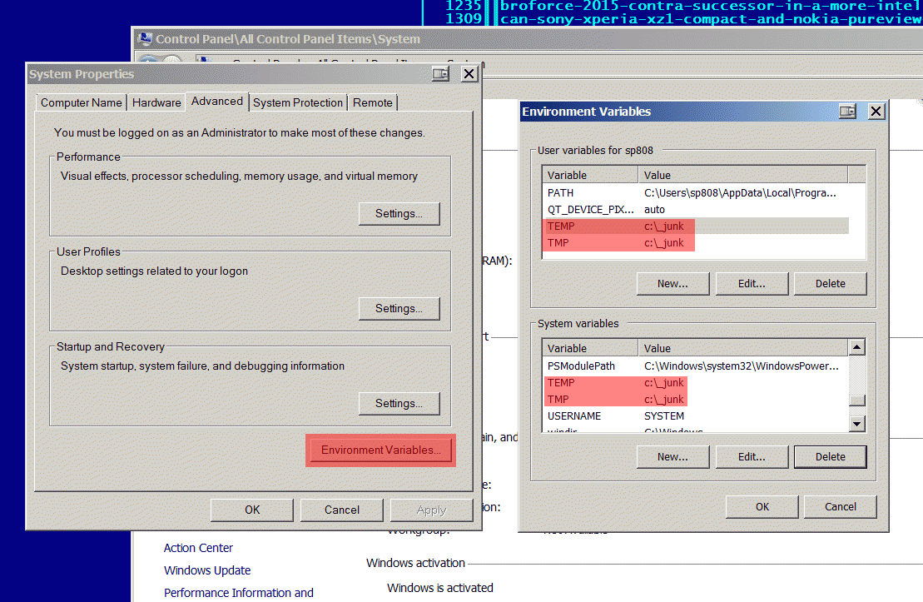Click system variables scrollbar up arrow
The image size is (923, 602).
pyautogui.click(x=857, y=347)
